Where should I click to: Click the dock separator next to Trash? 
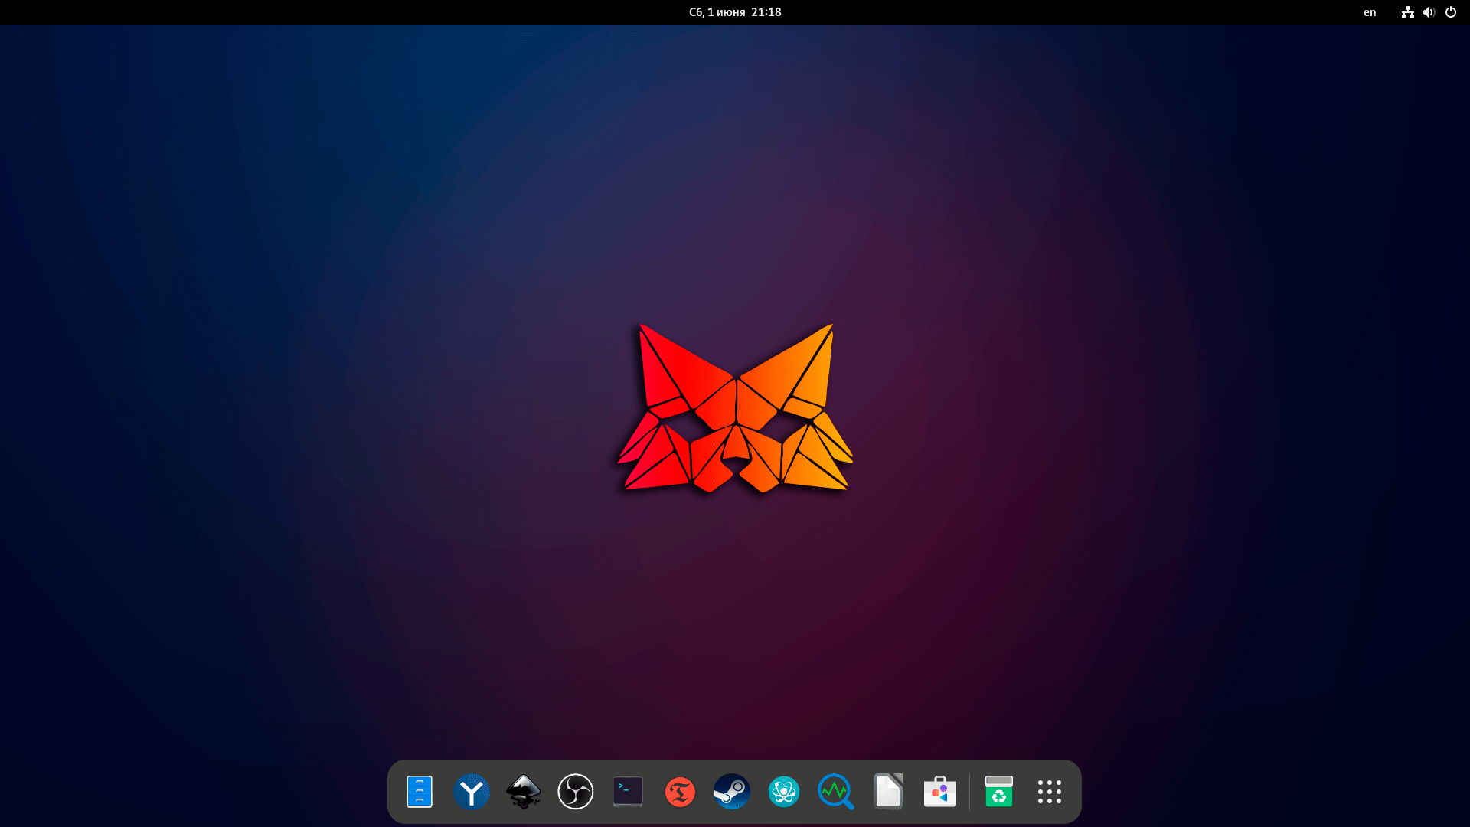pos(970,792)
